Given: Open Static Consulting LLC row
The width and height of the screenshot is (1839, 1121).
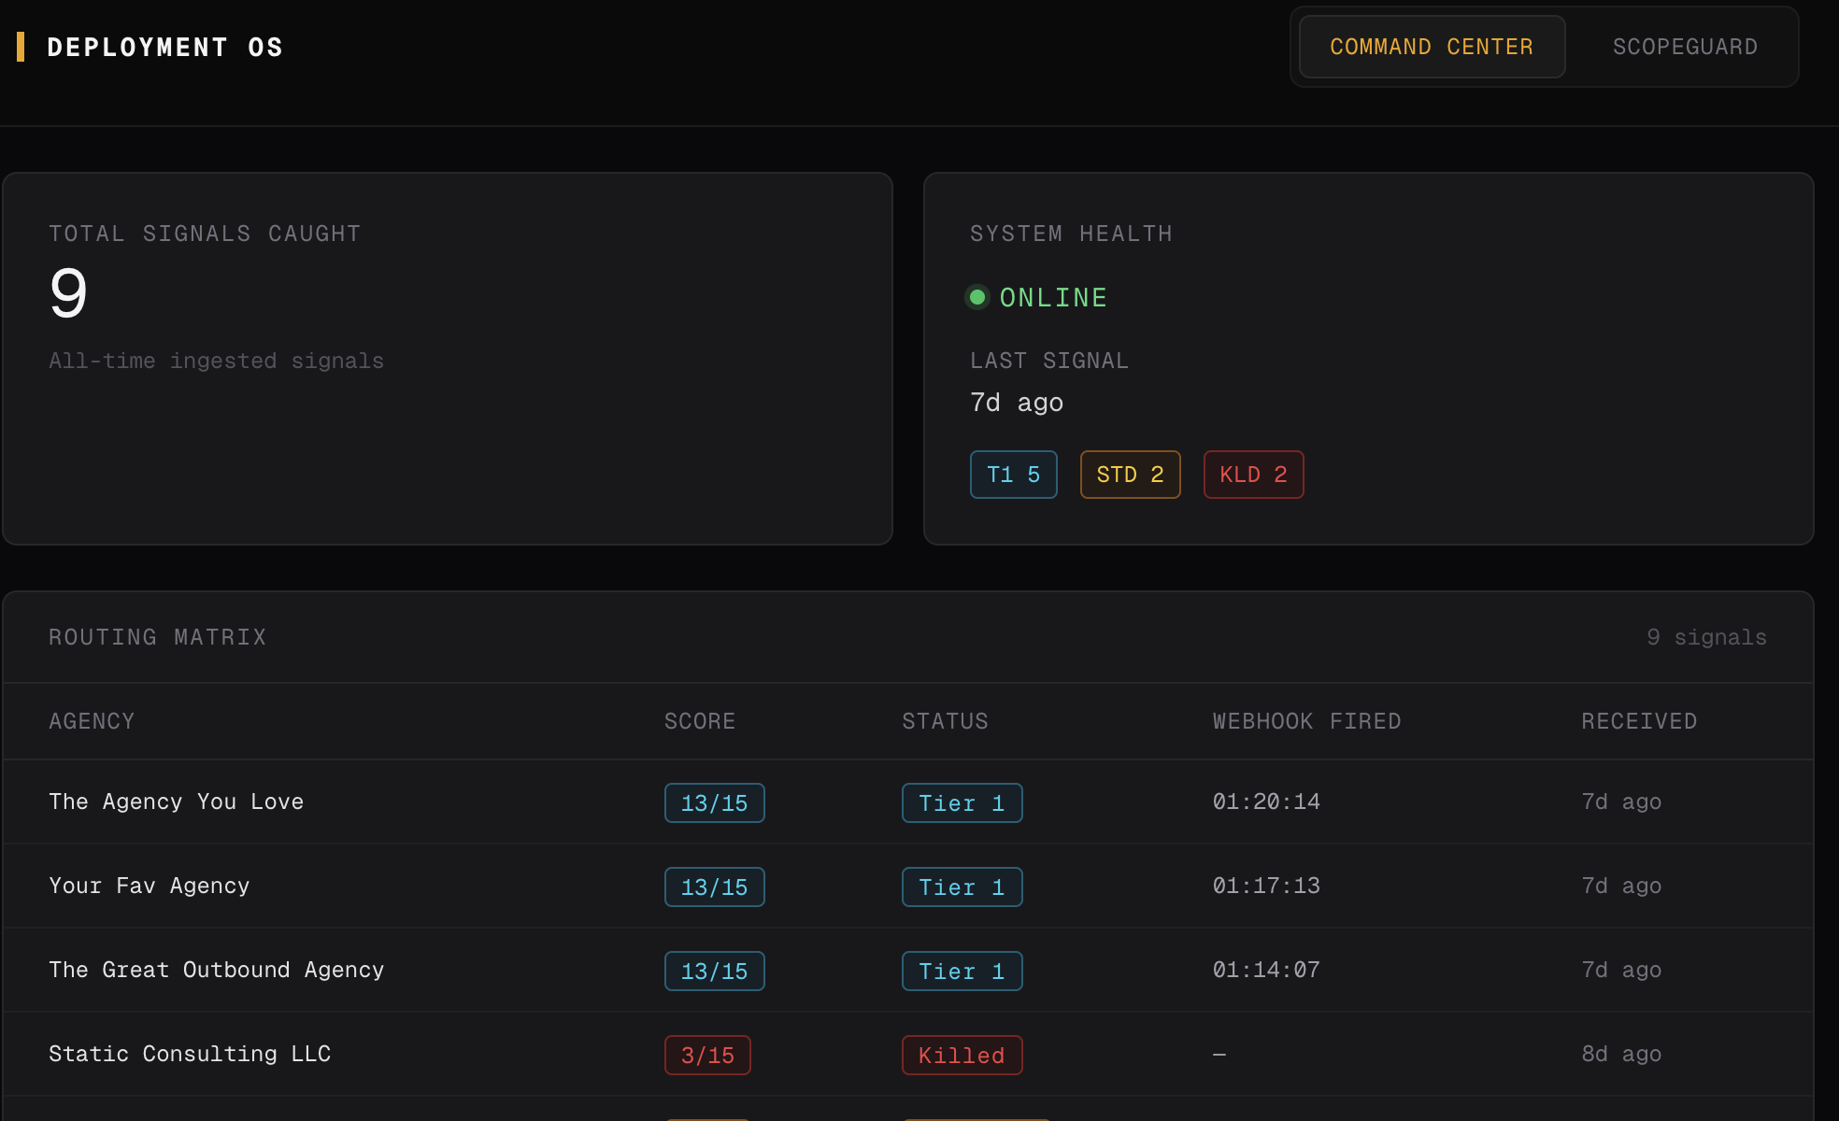Looking at the screenshot, I should pyautogui.click(x=908, y=1054).
